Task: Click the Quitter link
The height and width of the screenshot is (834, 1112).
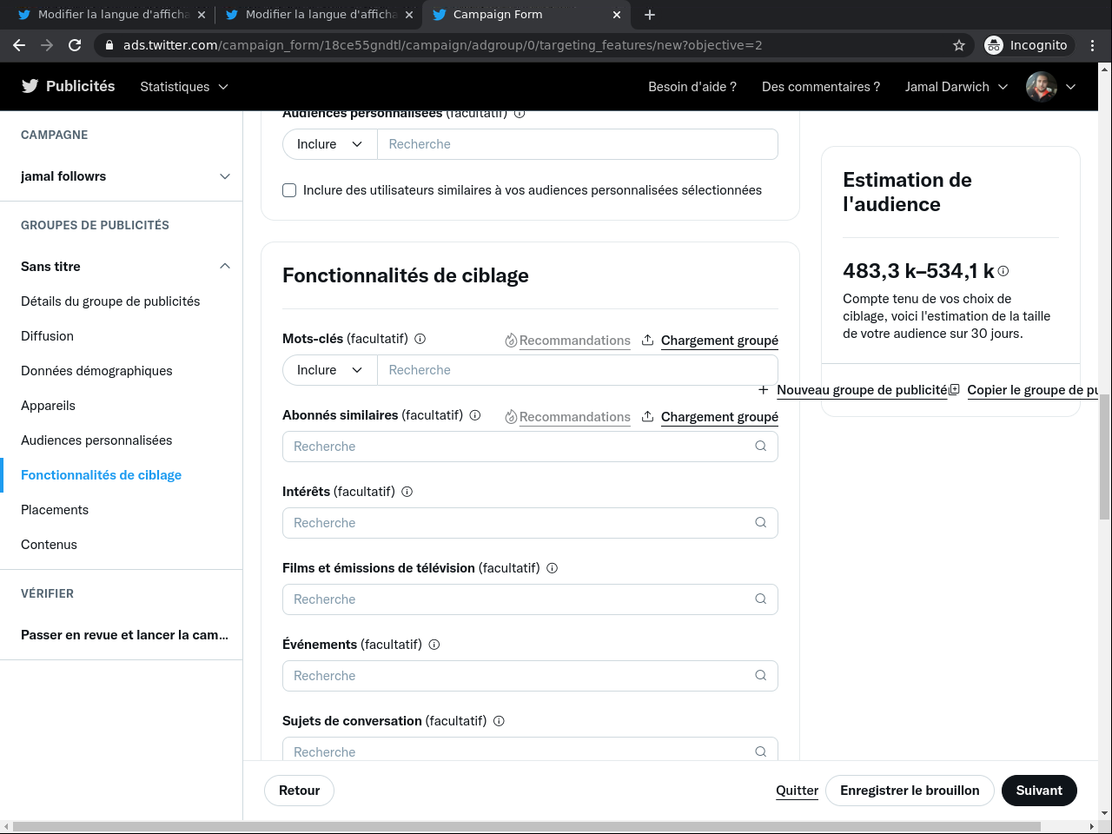Action: (797, 791)
